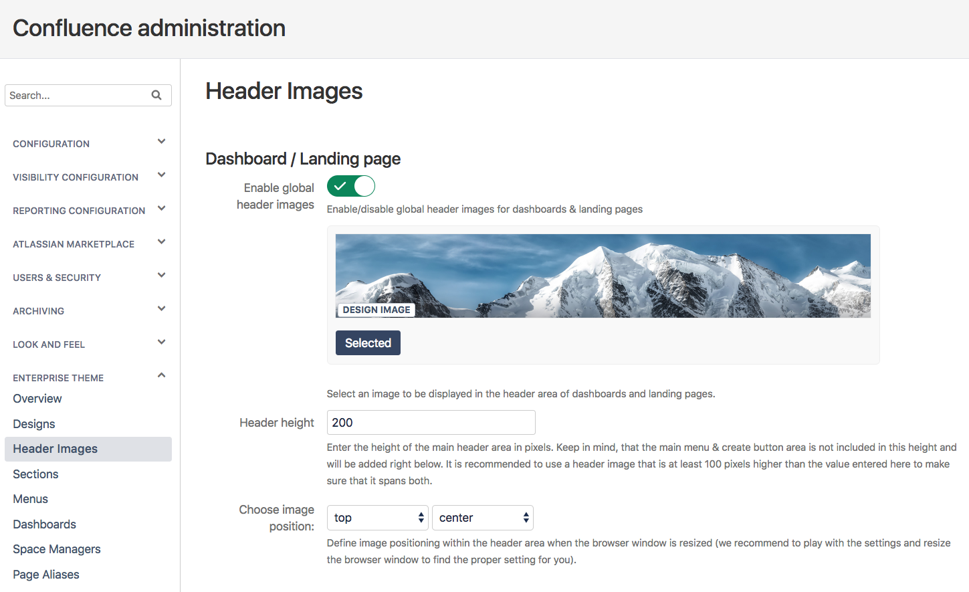Click the CONFIGURATION section heading
Viewport: 969px width, 592px height.
pyautogui.click(x=51, y=144)
